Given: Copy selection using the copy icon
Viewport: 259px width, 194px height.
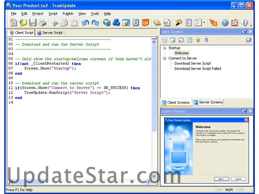Looking at the screenshot, I should click(64, 23).
